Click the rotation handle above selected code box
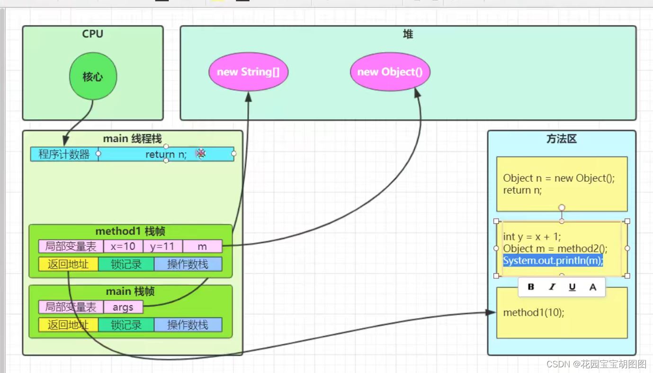The image size is (653, 373). coord(562,207)
